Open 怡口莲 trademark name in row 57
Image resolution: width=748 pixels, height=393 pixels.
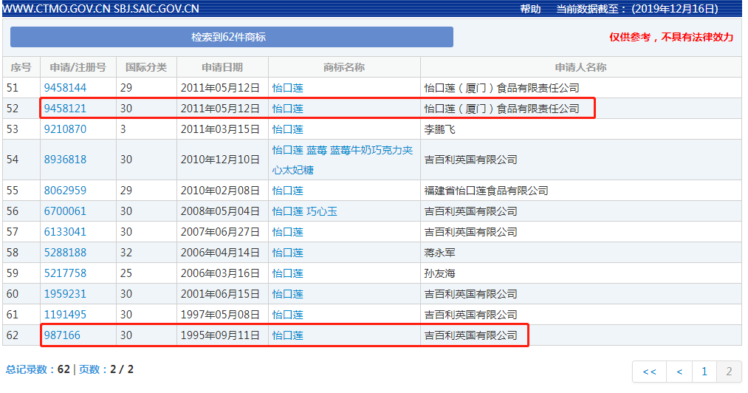click(288, 232)
